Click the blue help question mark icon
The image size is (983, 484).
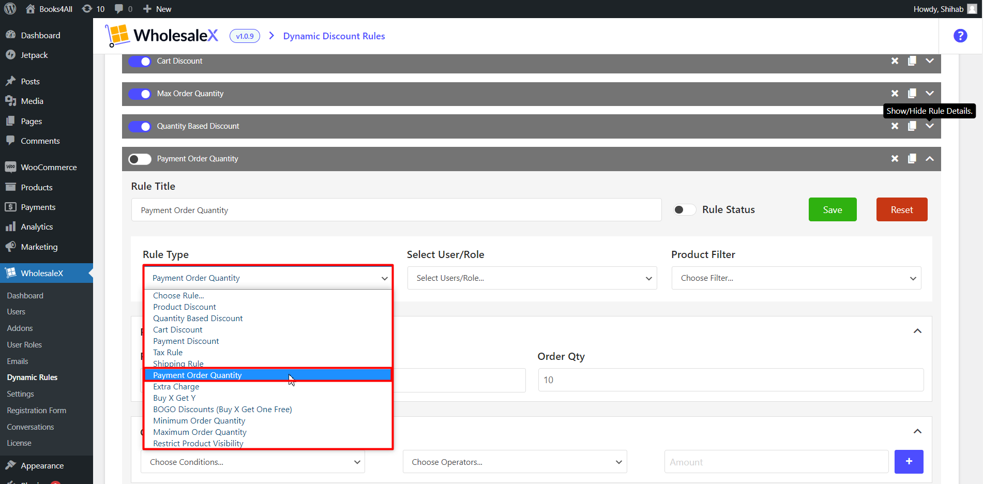pyautogui.click(x=960, y=36)
